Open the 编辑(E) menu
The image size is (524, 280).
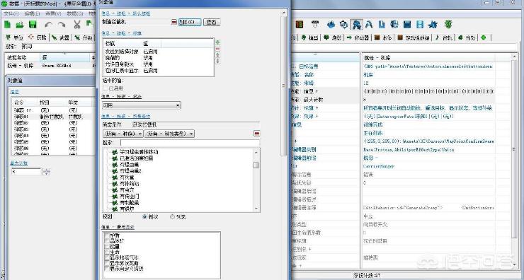(x=32, y=13)
